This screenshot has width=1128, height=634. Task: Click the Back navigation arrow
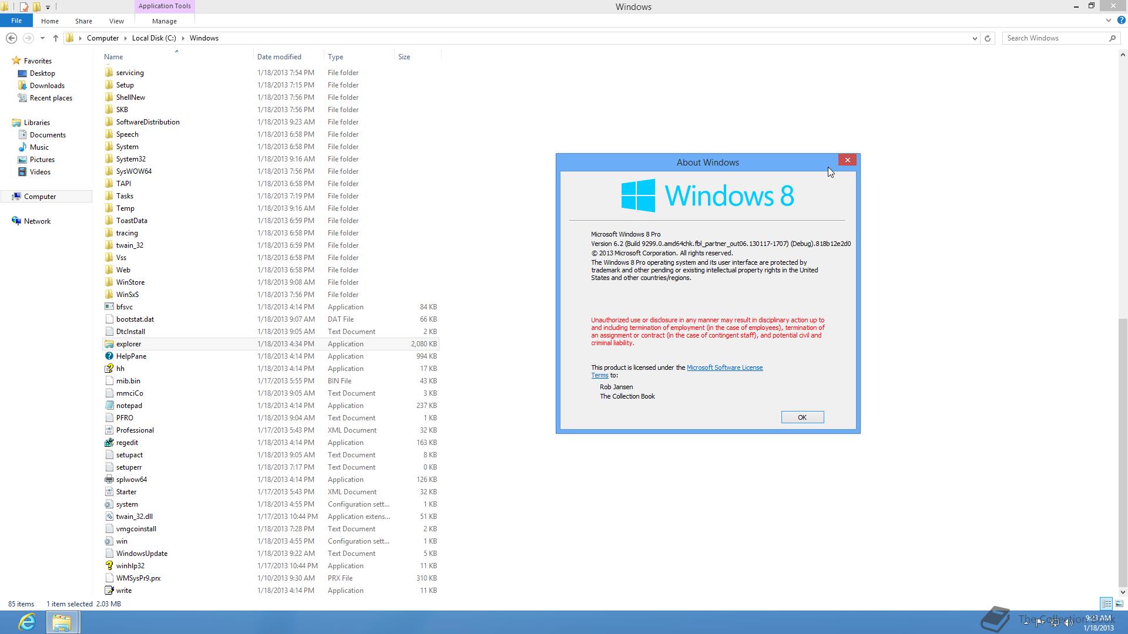point(11,38)
